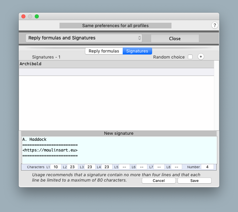238x212 pixels.
Task: Click the L4 character count field
Action: tap(107, 167)
